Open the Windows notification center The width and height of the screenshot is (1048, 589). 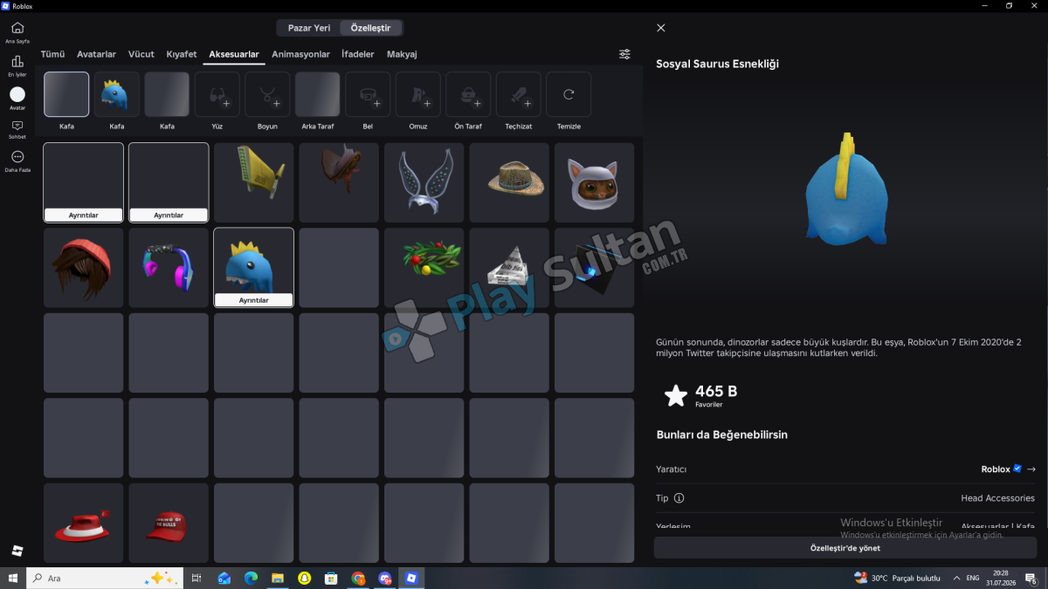tap(1032, 578)
